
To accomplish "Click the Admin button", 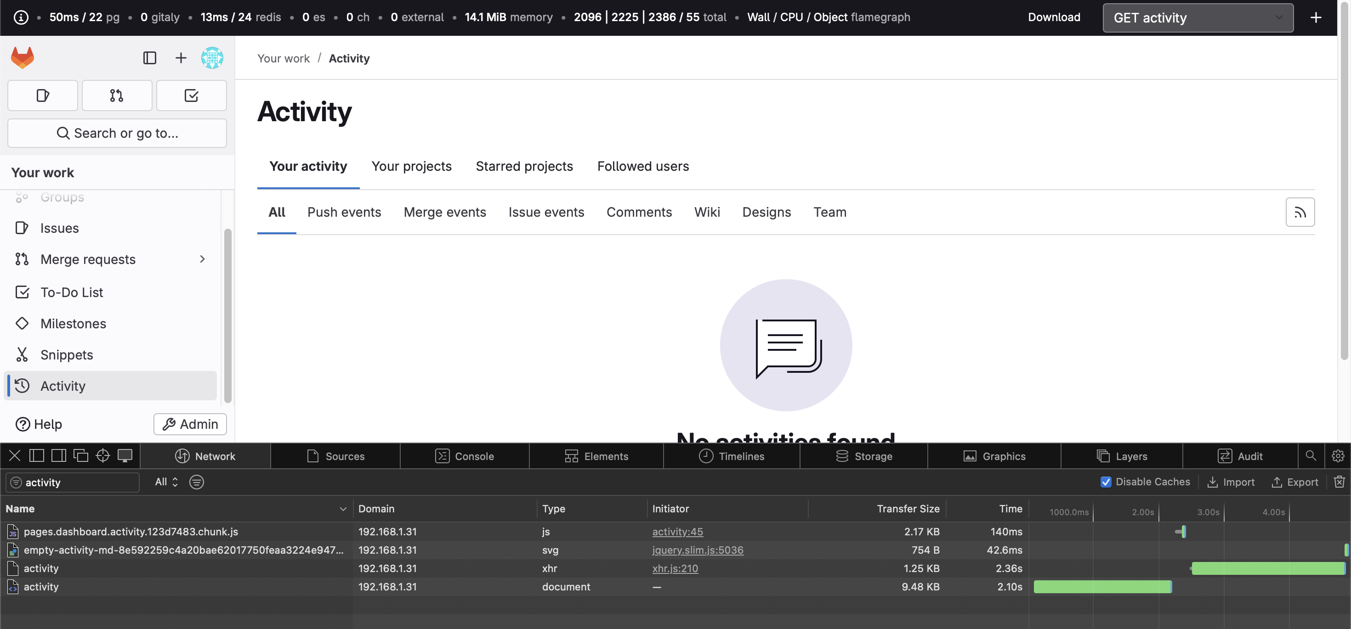I will 190,424.
